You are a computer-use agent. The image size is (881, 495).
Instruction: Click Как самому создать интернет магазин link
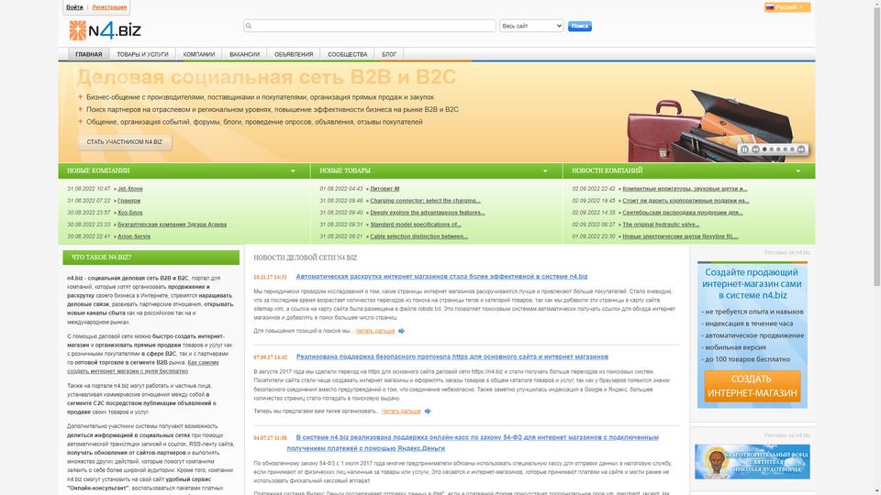pyautogui.click(x=143, y=367)
